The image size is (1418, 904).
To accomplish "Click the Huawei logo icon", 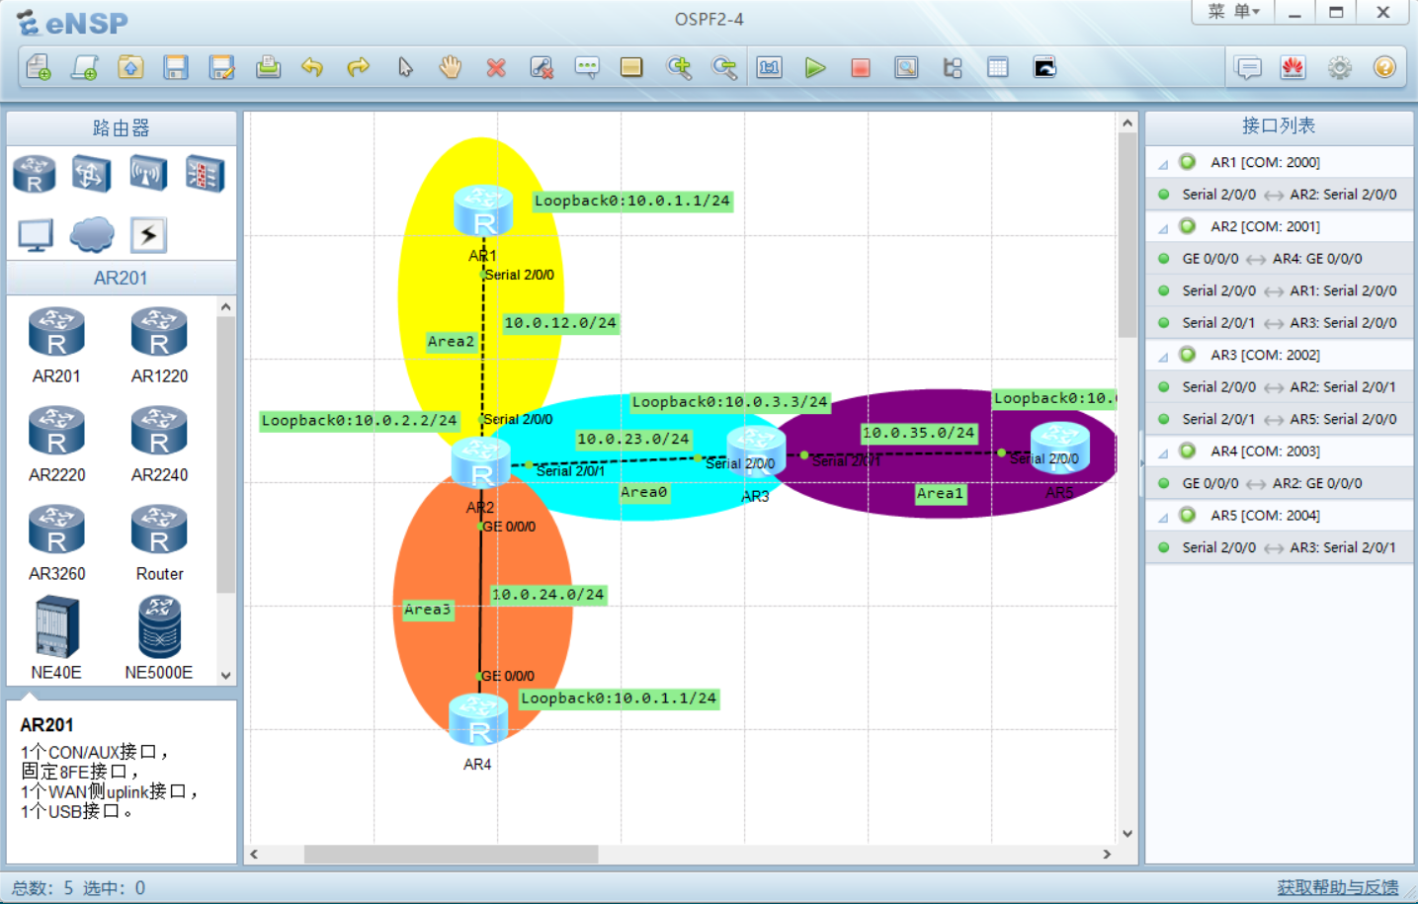I will tap(1293, 67).
